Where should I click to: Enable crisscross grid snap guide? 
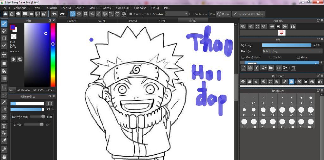coord(85,14)
